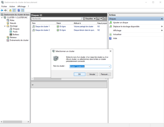
Task: Click the Boîtiers tree icon
Action: [11, 35]
